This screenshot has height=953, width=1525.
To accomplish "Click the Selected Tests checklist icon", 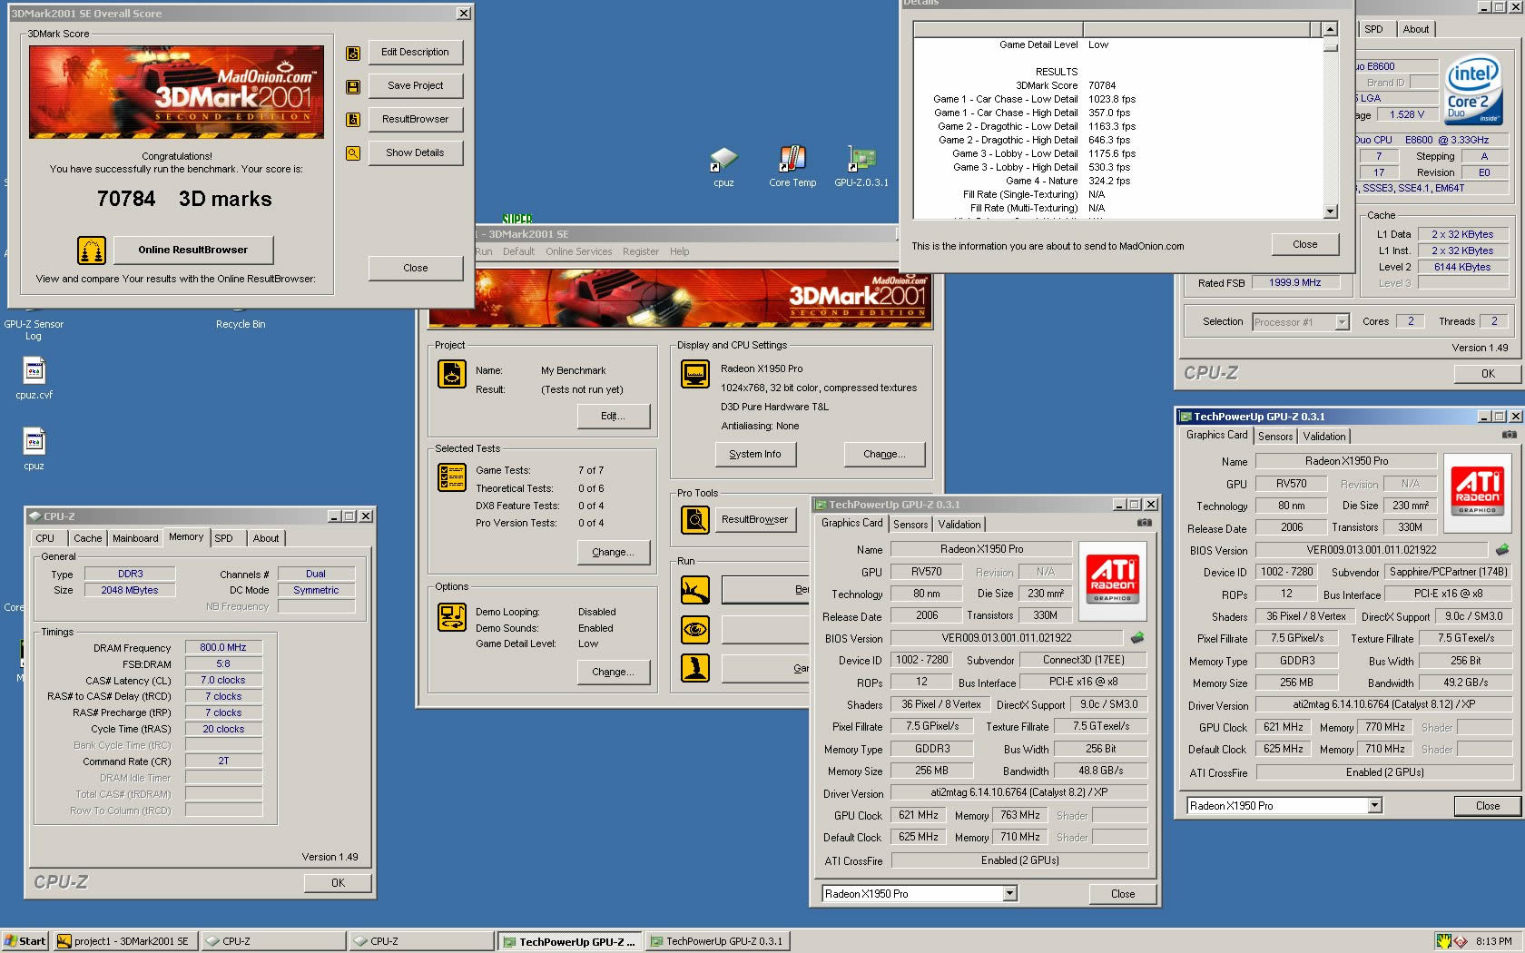I will coord(452,476).
